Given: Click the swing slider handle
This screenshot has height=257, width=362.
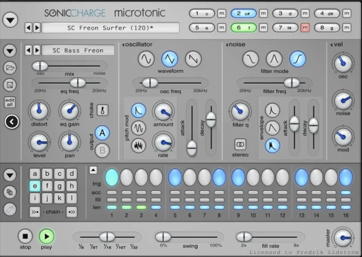Looking at the screenshot, I should (x=163, y=237).
